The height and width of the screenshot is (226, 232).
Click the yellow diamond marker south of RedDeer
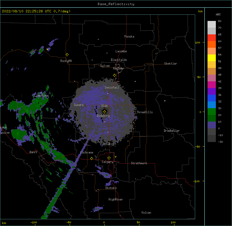(x=115, y=75)
